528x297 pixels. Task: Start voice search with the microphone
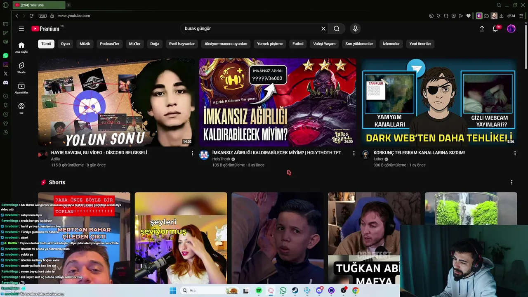[355, 28]
